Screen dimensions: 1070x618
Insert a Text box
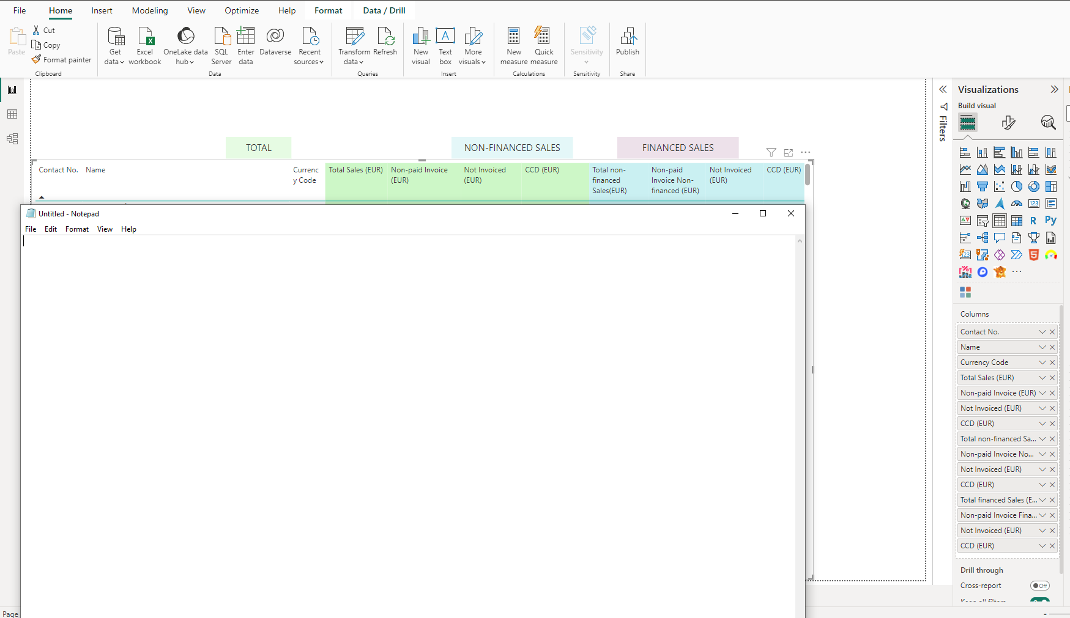(x=445, y=45)
